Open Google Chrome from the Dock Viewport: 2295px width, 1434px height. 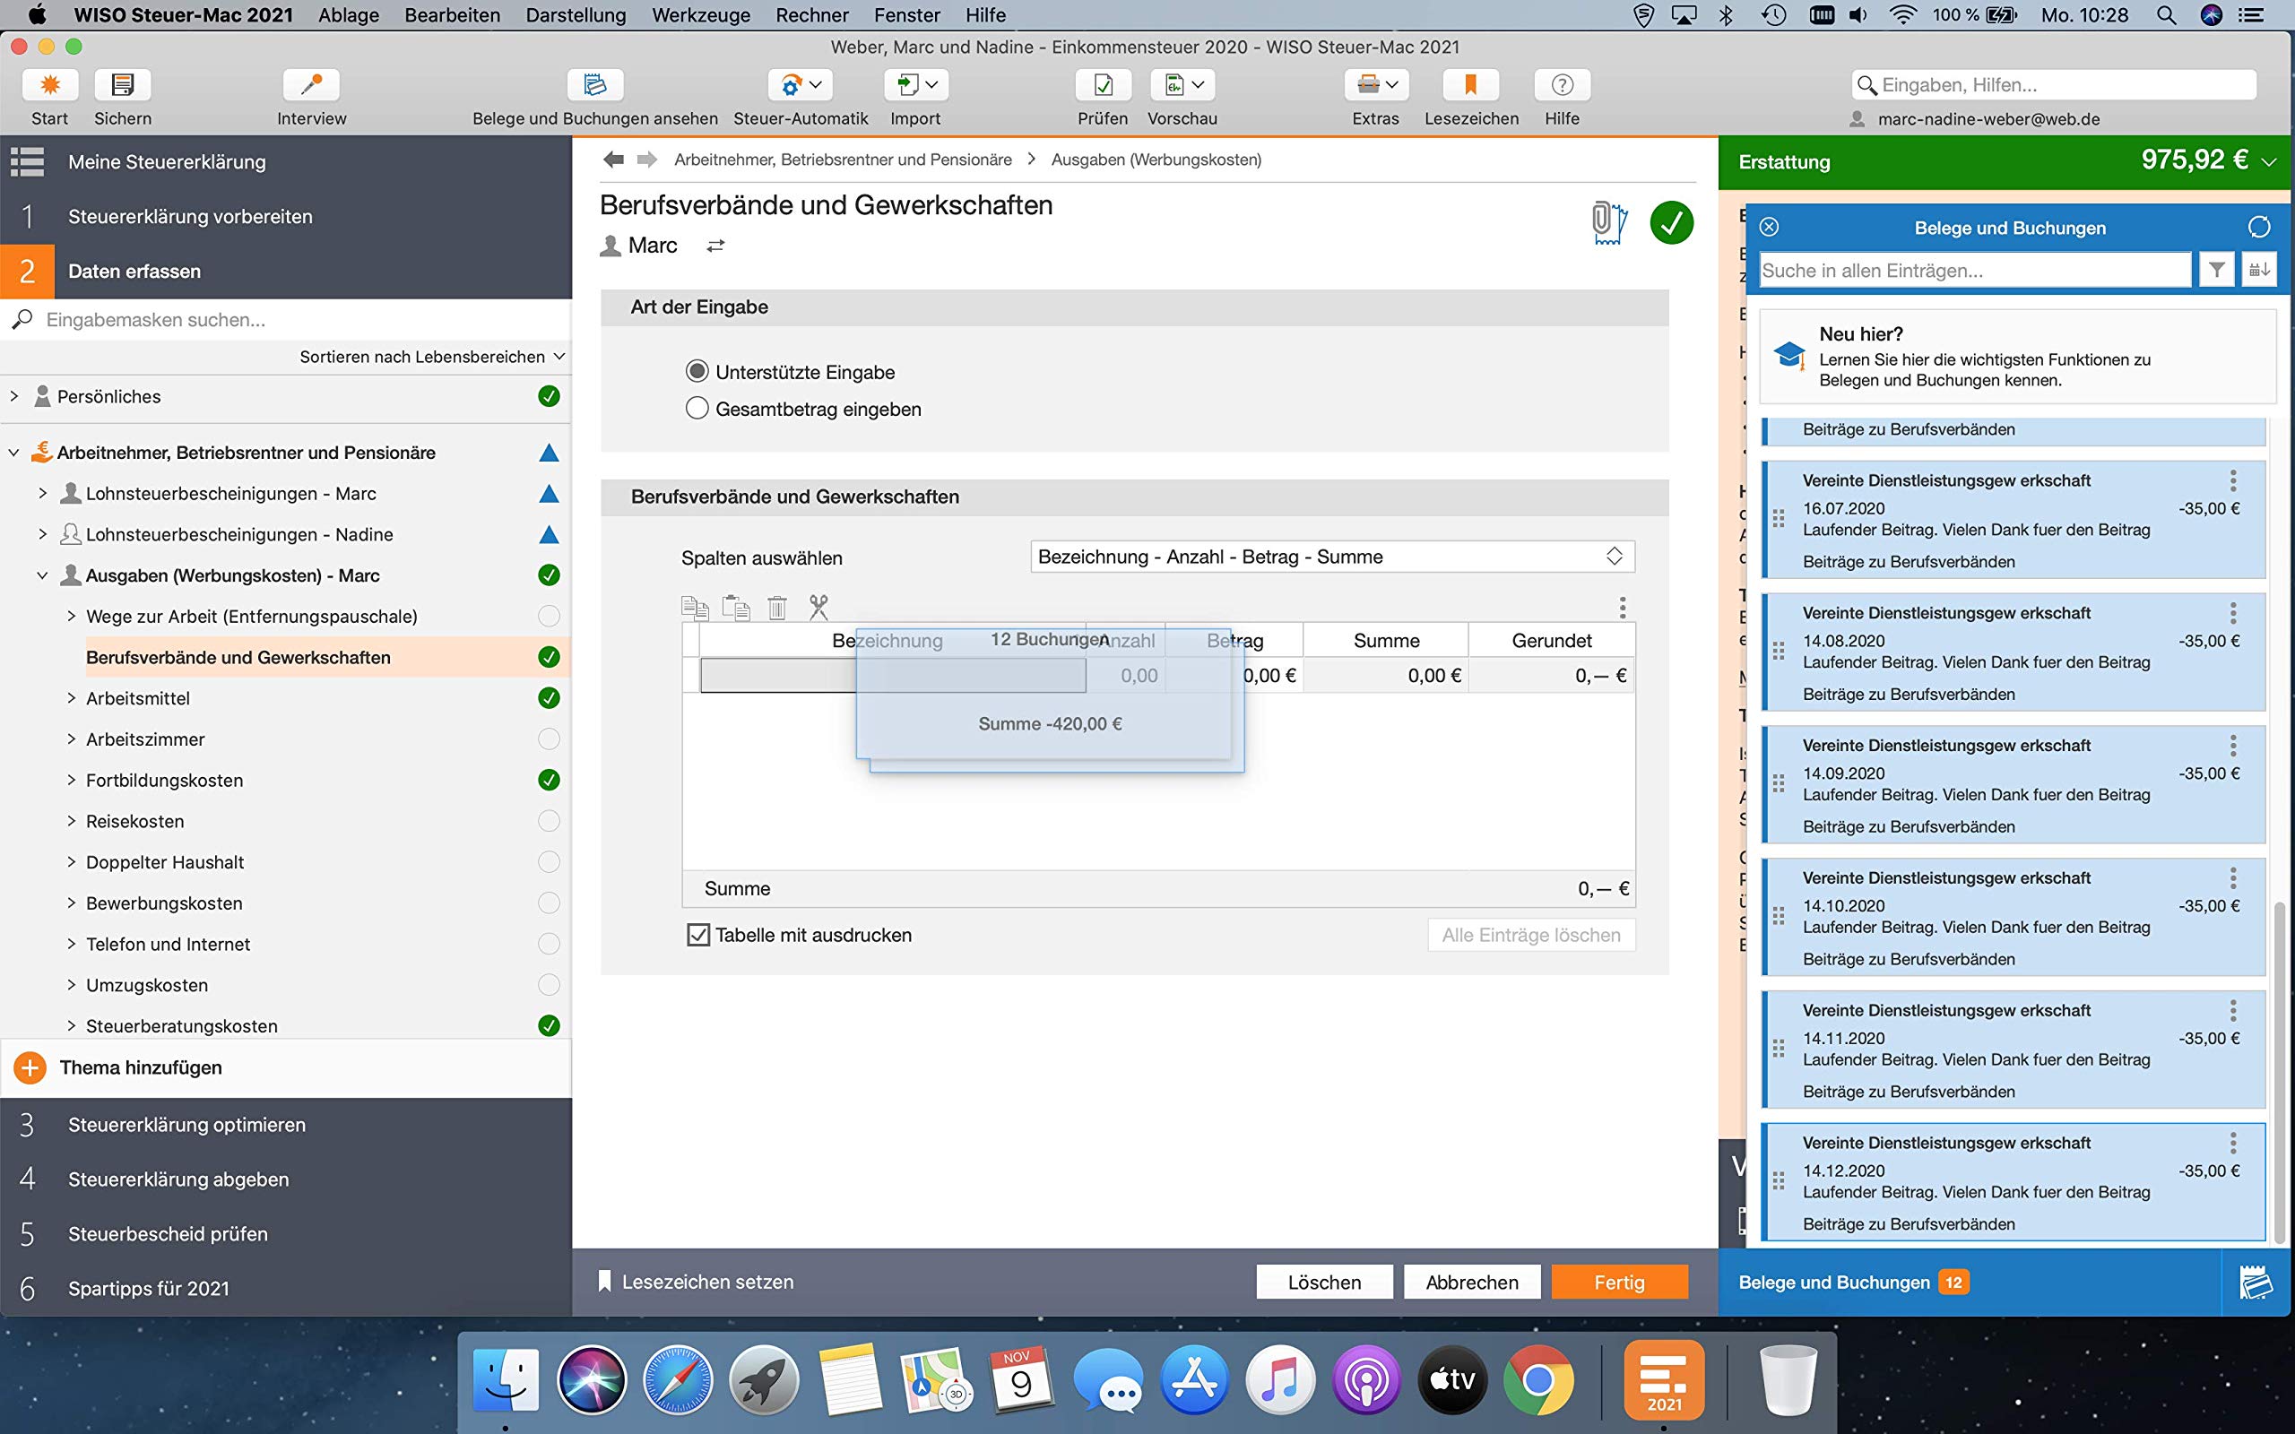pos(1538,1379)
